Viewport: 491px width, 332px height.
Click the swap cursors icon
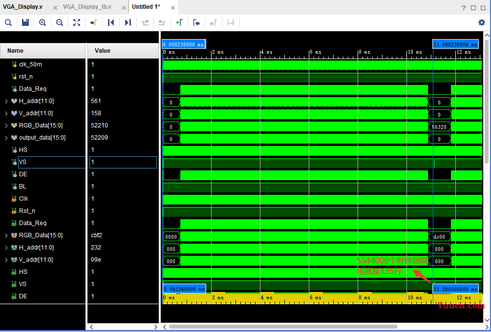tap(231, 22)
